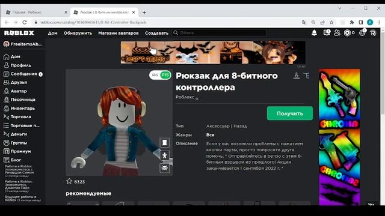Reload the page in Chrome
Viewport: 385px width, 216px height.
25,22
